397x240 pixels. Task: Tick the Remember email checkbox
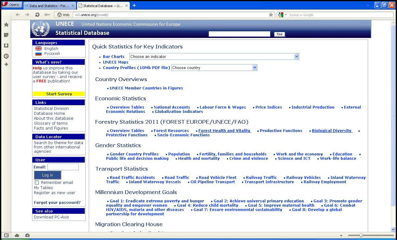click(x=37, y=182)
